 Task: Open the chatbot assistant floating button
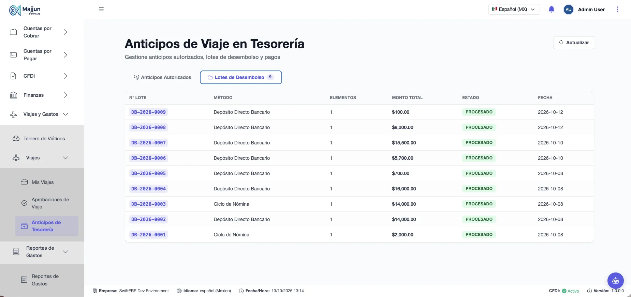615,281
